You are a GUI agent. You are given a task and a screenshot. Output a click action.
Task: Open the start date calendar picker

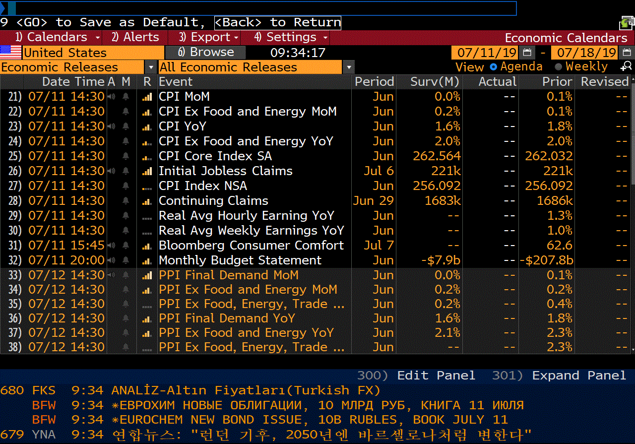pyautogui.click(x=526, y=53)
